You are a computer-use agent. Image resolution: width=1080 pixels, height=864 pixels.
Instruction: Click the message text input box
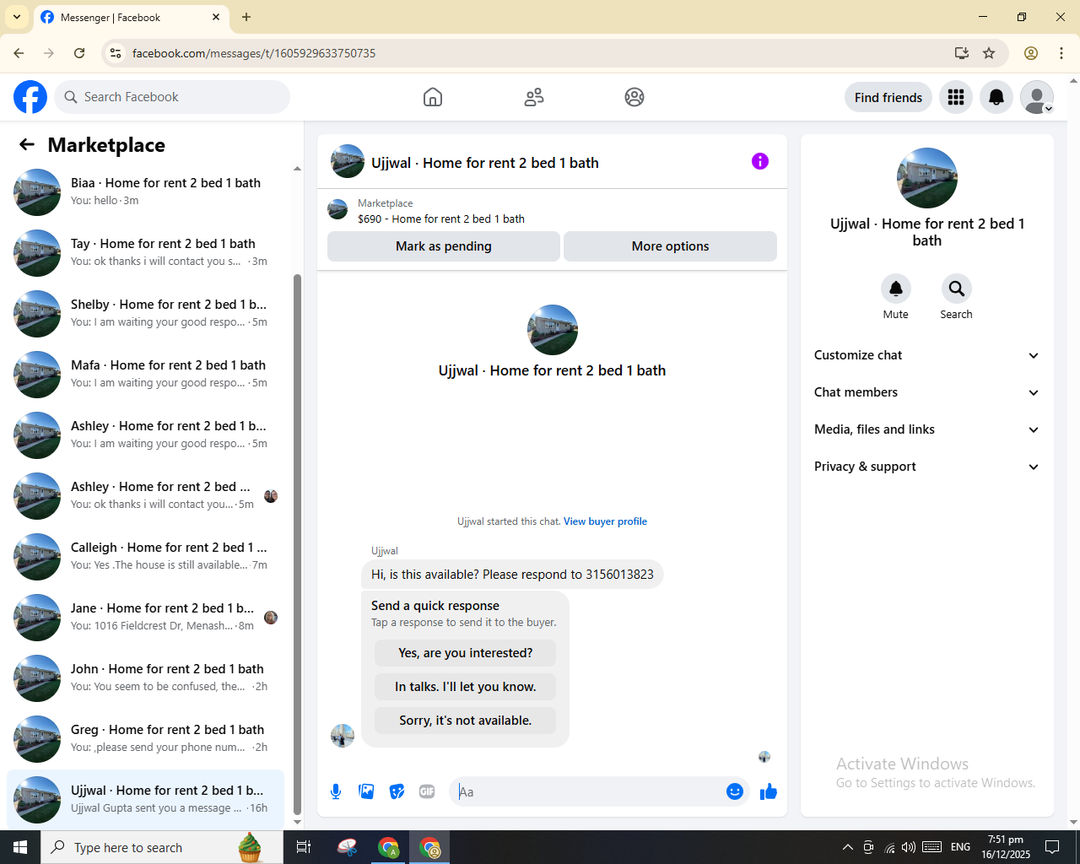tap(588, 791)
